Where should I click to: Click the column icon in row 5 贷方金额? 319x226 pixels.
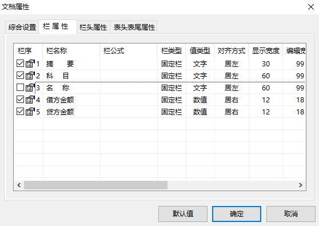point(30,112)
